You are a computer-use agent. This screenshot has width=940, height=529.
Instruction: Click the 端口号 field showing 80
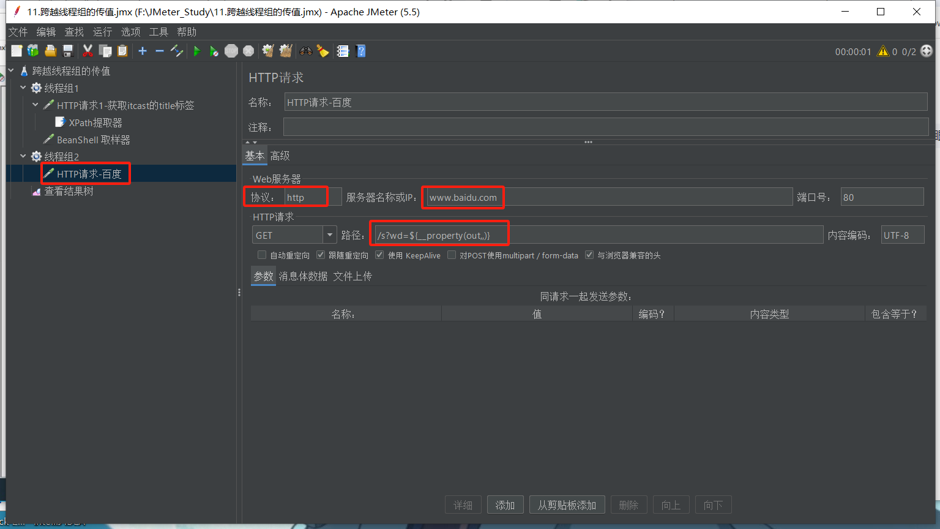click(x=882, y=197)
